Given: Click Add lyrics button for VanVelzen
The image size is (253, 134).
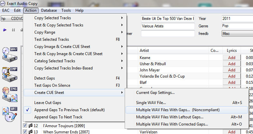Looking at the screenshot, I should [232, 132].
